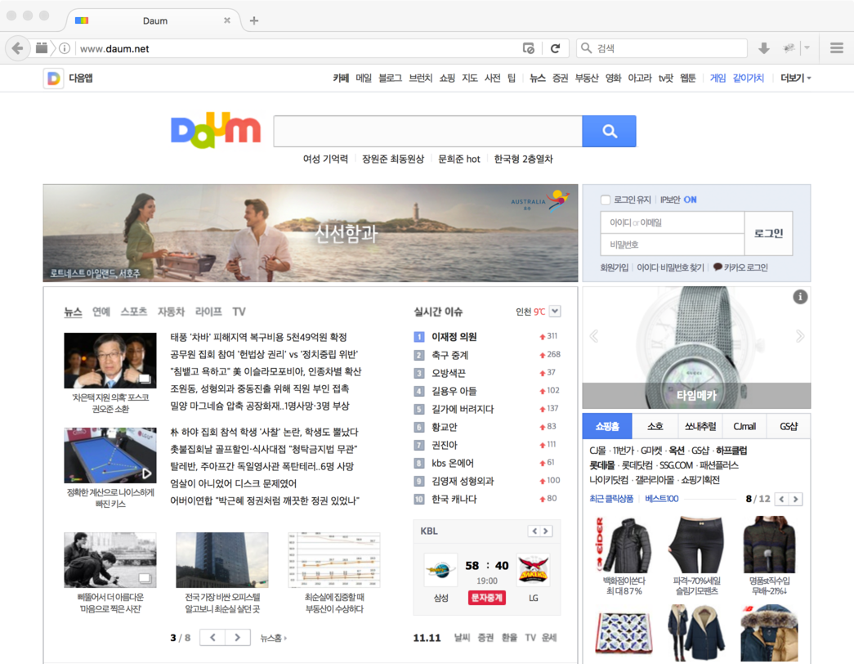Screen dimensions: 854x664
Task: Click the Kakao login speech bubble icon
Action: (x=718, y=267)
